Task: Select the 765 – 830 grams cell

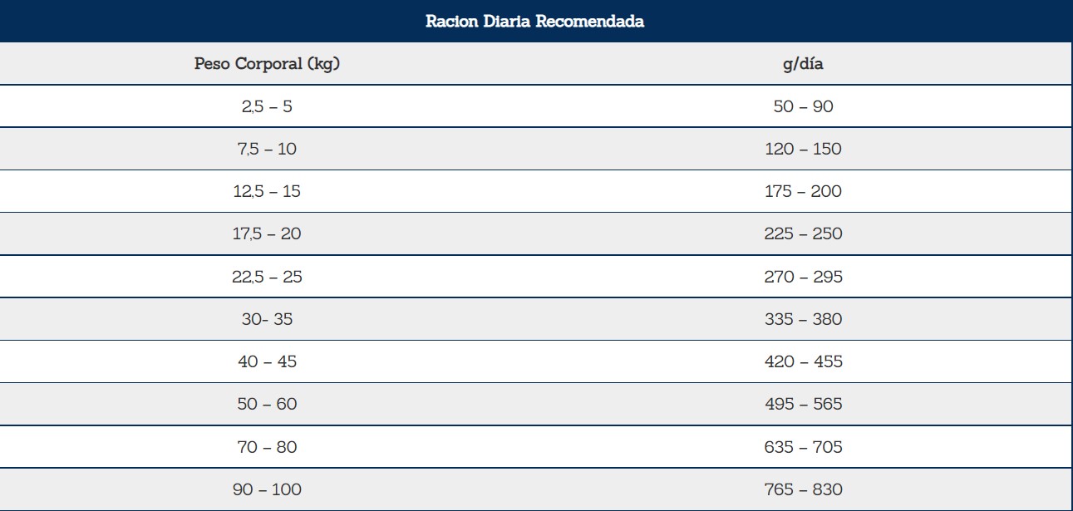Action: [804, 489]
